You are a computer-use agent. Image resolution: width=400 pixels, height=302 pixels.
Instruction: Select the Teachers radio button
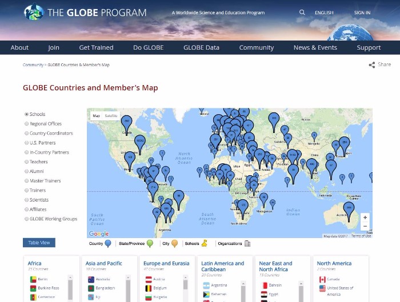[x=26, y=162]
